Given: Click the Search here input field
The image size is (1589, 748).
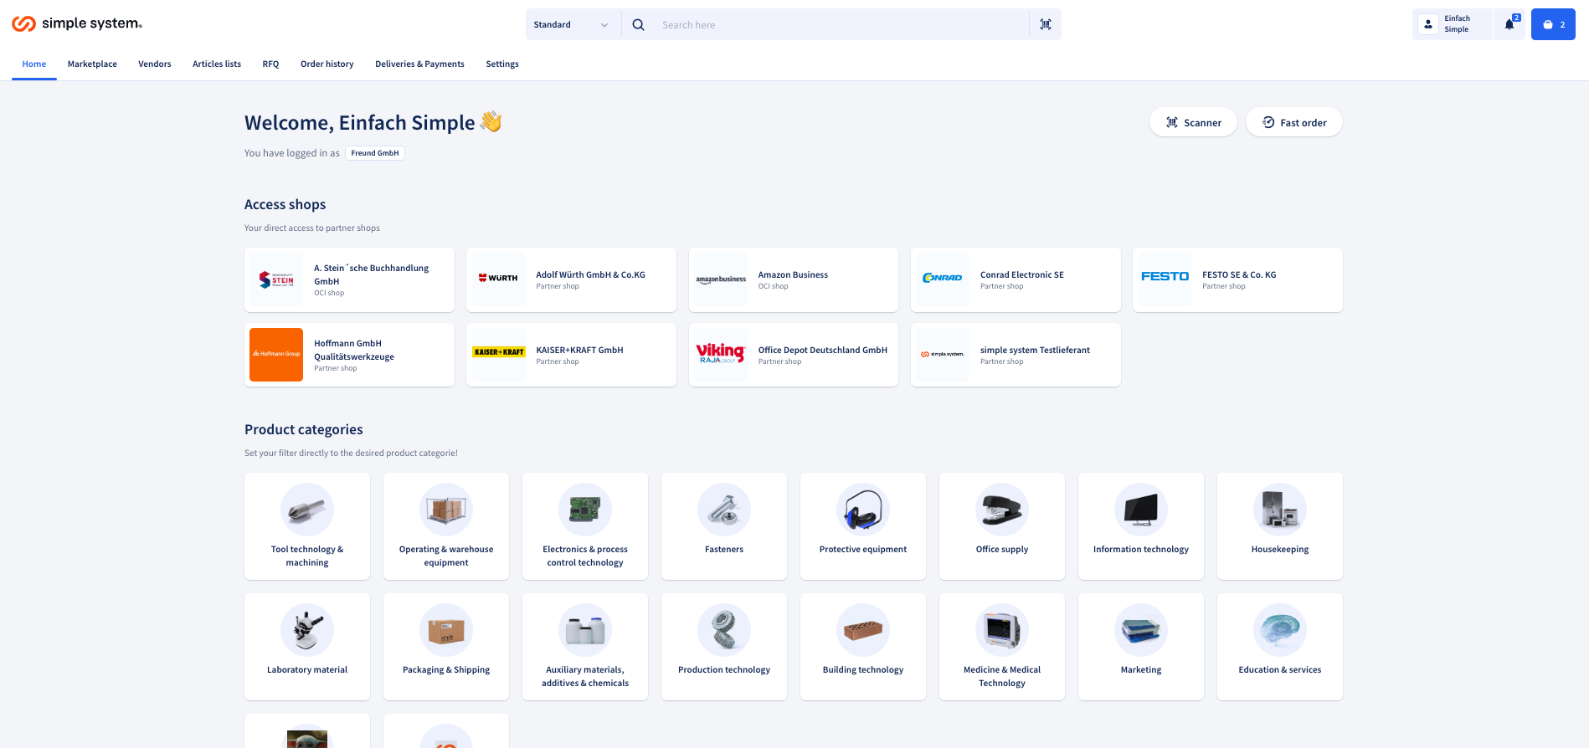Looking at the screenshot, I should (841, 25).
